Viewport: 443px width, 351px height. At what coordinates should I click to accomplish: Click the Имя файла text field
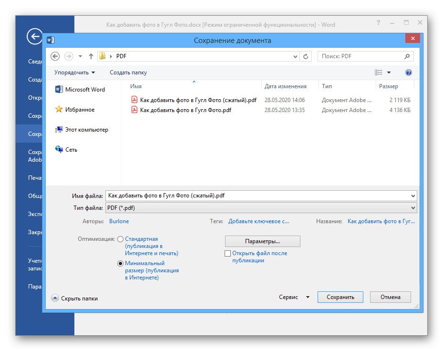[258, 196]
